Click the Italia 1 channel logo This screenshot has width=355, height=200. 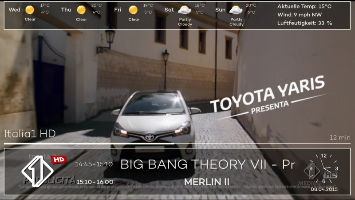[38, 171]
